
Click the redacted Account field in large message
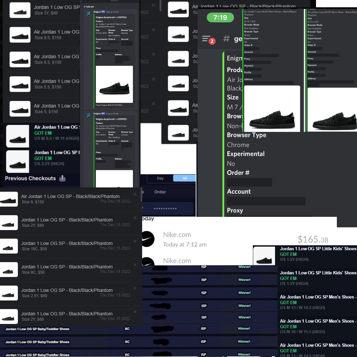pos(266,201)
